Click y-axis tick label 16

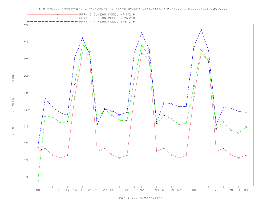pos(26,110)
